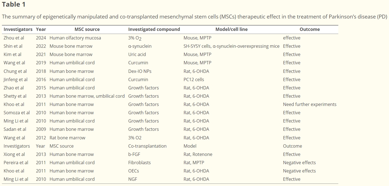Click the Fibroblasts co-transplantation cell

click(x=139, y=163)
